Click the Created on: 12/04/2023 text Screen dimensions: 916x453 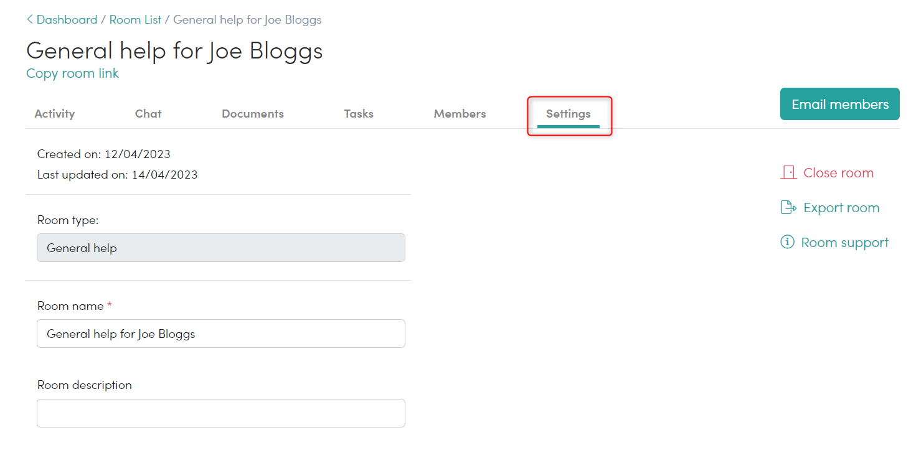coord(104,154)
